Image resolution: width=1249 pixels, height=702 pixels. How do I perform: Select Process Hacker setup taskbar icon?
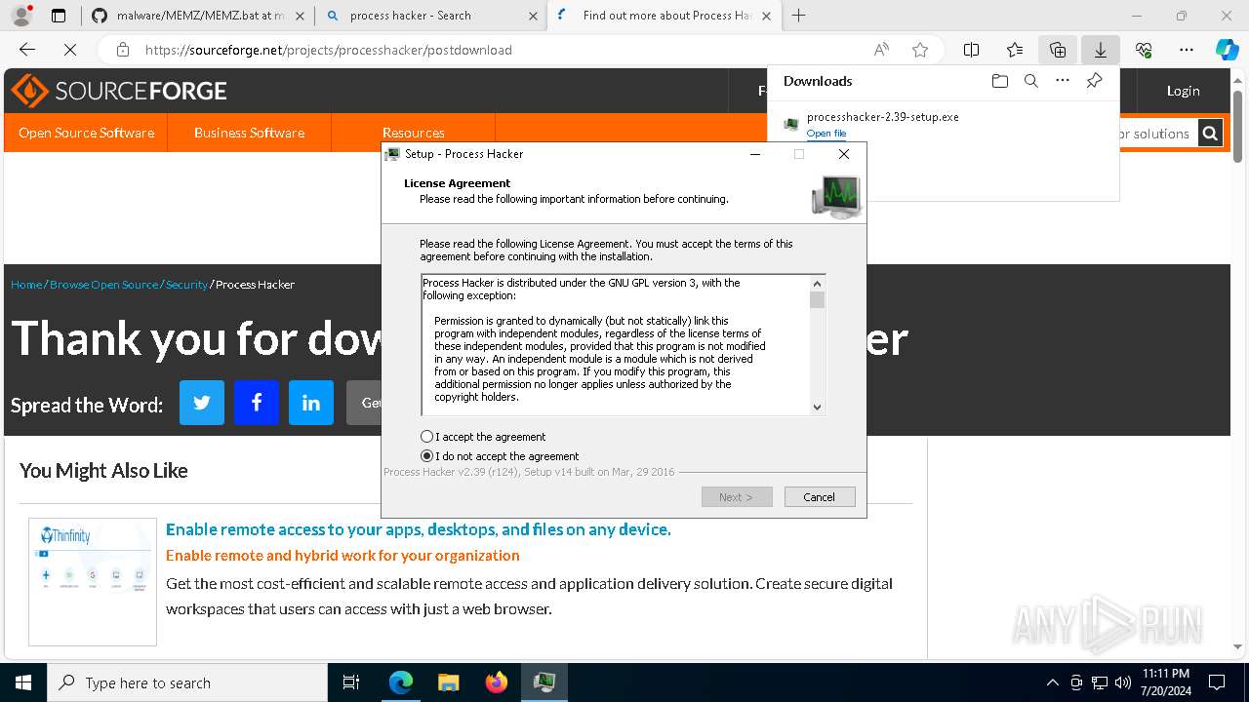click(x=544, y=682)
